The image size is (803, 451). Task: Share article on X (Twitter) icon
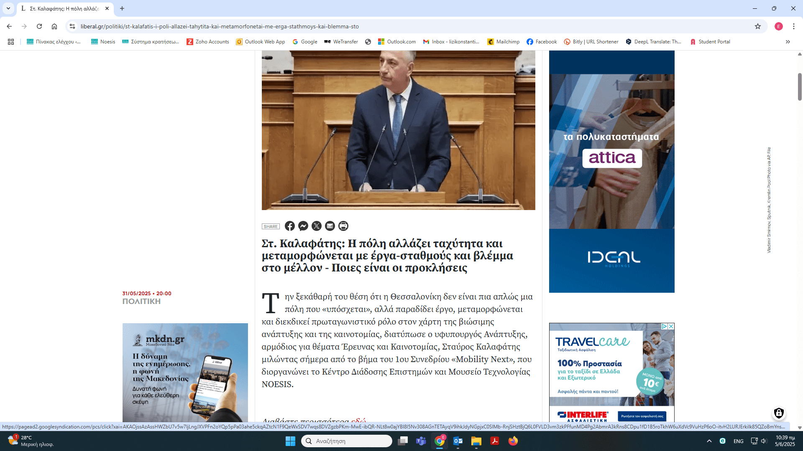pyautogui.click(x=317, y=226)
